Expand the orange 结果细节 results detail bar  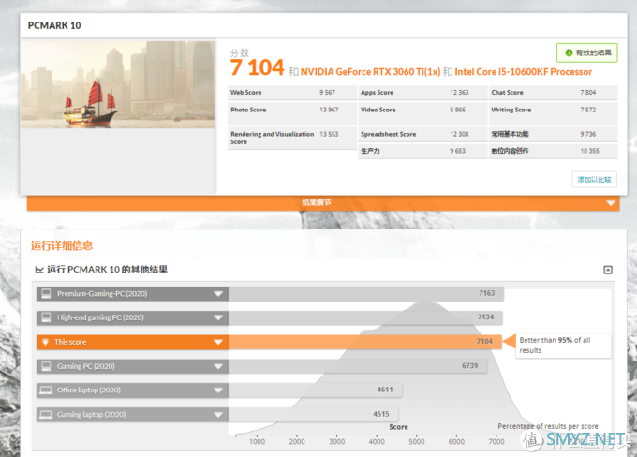[x=323, y=202]
